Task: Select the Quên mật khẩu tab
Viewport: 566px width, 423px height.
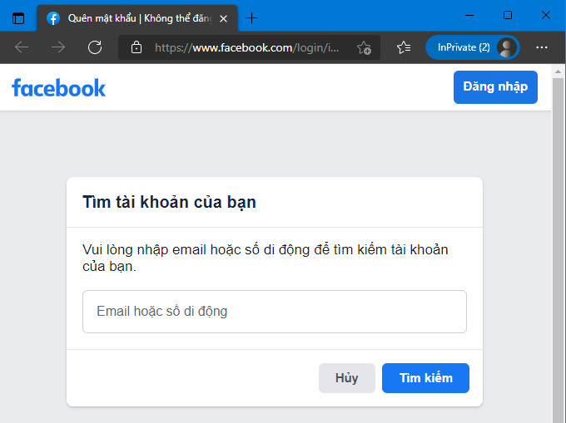Action: 137,18
